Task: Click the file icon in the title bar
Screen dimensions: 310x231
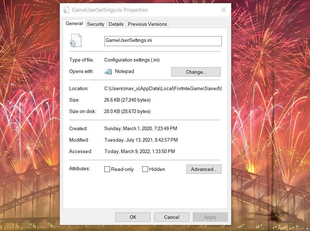Action: pos(66,10)
